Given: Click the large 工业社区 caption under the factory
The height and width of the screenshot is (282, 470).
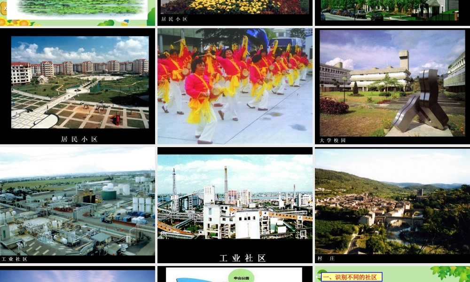Looking at the screenshot, I should coord(243,258).
